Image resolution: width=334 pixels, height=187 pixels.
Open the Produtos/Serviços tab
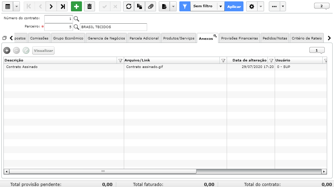179,38
